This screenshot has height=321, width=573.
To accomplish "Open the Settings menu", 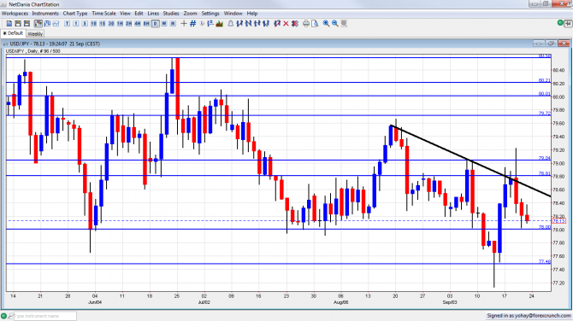I will pyautogui.click(x=210, y=14).
